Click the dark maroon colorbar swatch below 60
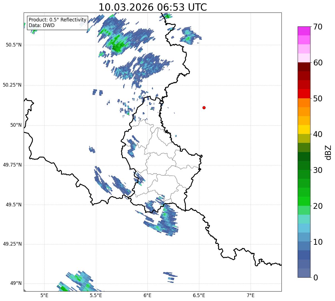Viewport: 335px width, 301px height. click(x=304, y=67)
